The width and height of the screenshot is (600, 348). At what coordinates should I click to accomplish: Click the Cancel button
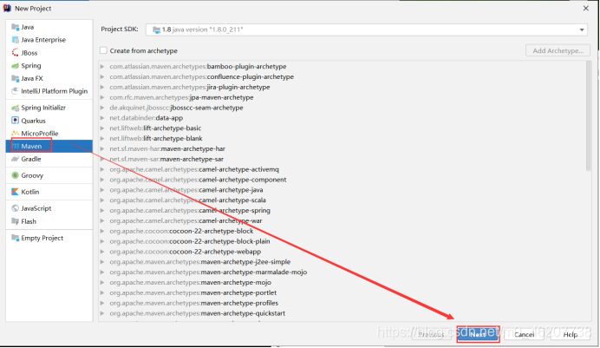click(524, 334)
